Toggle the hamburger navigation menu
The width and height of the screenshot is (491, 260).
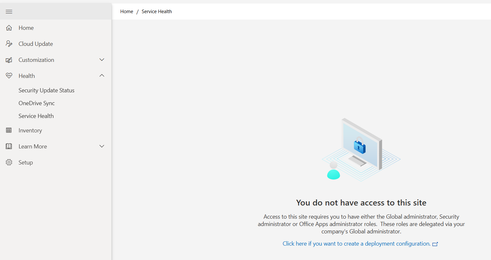tap(9, 12)
